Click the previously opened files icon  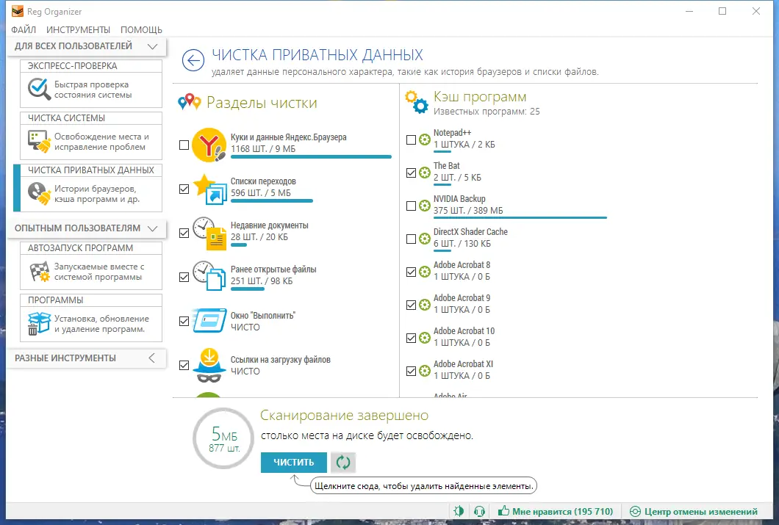click(209, 276)
